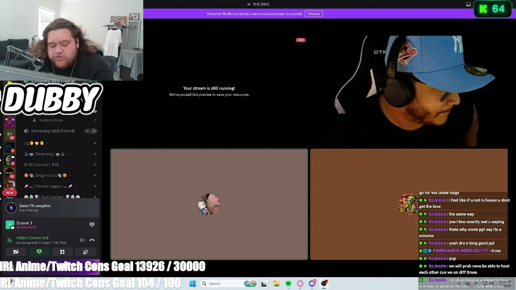The width and height of the screenshot is (516, 290).
Task: Open the server showing 4 notifications
Action: pos(10,160)
